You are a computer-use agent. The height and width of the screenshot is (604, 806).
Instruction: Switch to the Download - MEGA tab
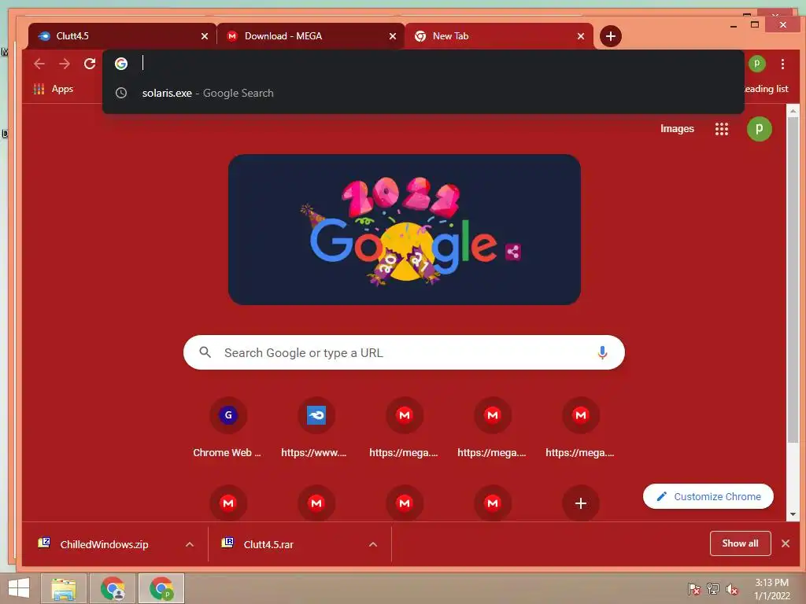310,36
